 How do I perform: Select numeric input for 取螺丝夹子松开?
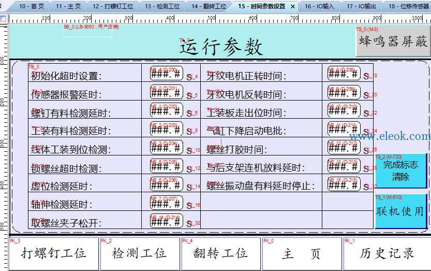point(167,221)
